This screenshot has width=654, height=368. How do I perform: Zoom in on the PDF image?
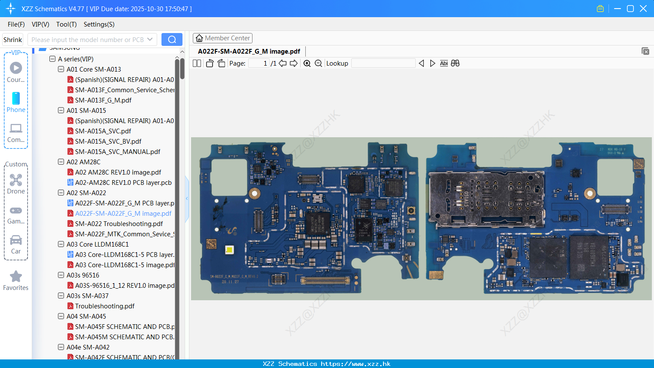tap(307, 63)
